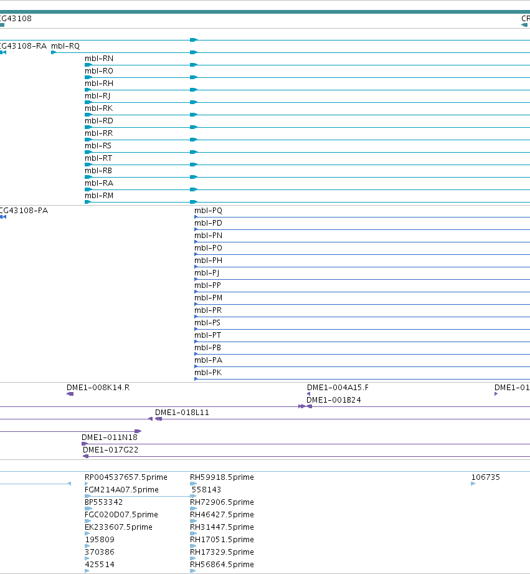Image resolution: width=530 pixels, height=574 pixels.
Task: Select the mbl-RO transcript label
Action: click(x=99, y=71)
